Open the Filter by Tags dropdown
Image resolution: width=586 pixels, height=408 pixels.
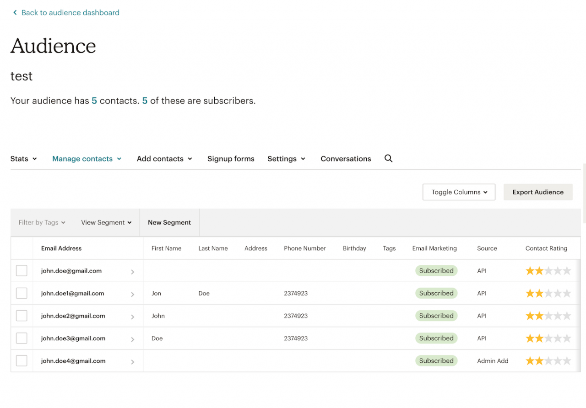(x=42, y=222)
